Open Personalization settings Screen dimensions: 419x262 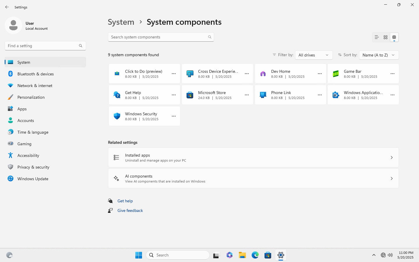pos(45,97)
